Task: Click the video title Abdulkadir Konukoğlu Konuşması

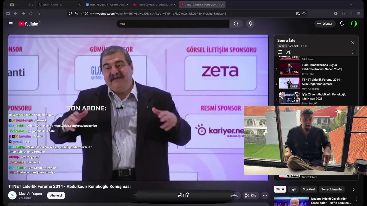Action: (x=69, y=187)
